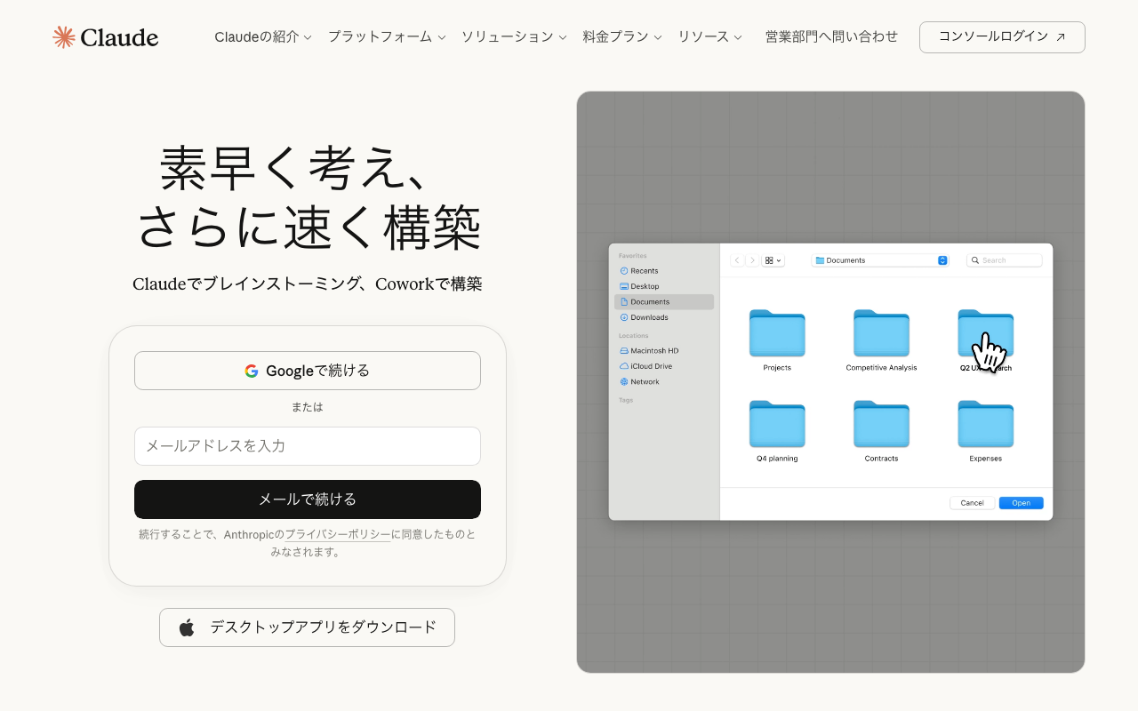Open the プライバシーポリシー link
Screen dimensions: 1138x711
click(x=338, y=535)
